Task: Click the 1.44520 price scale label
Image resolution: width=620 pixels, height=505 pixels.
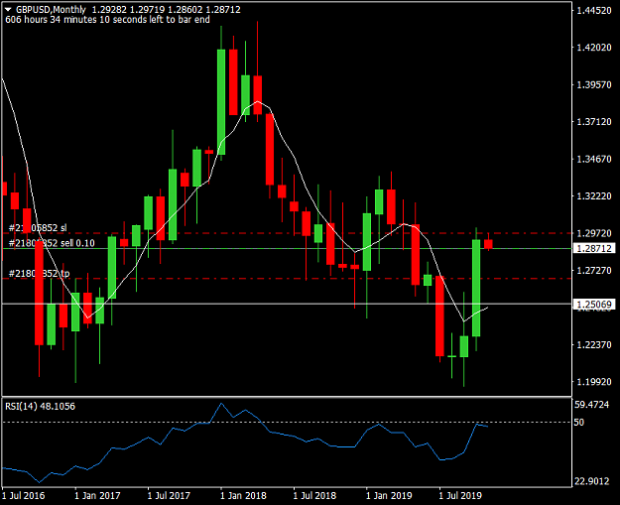Action: pyautogui.click(x=594, y=11)
